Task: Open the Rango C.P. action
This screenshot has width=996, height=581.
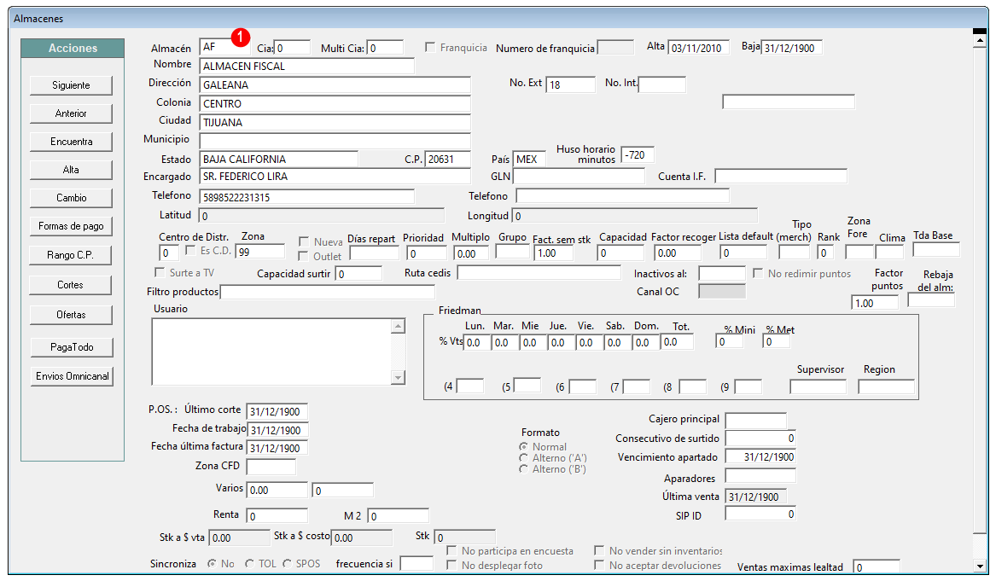Action: tap(71, 254)
